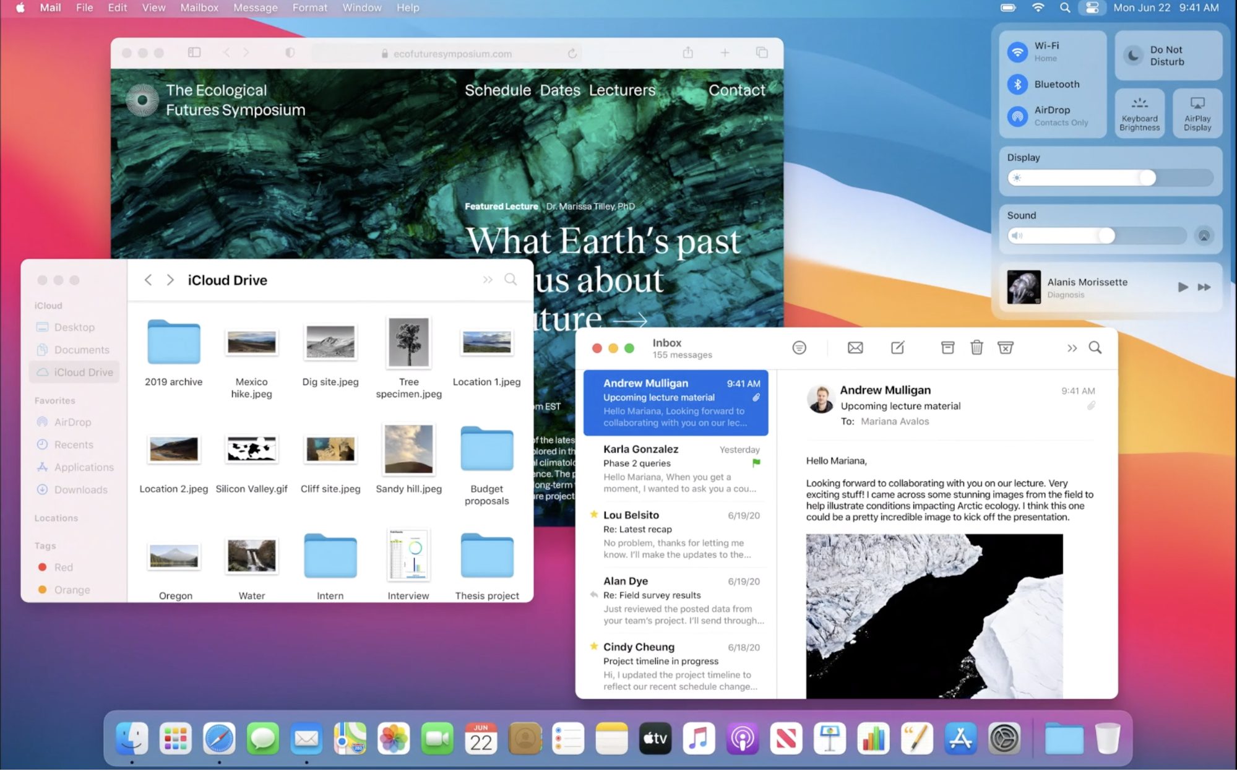Turn off Bluetooth in Control Center

point(1017,84)
